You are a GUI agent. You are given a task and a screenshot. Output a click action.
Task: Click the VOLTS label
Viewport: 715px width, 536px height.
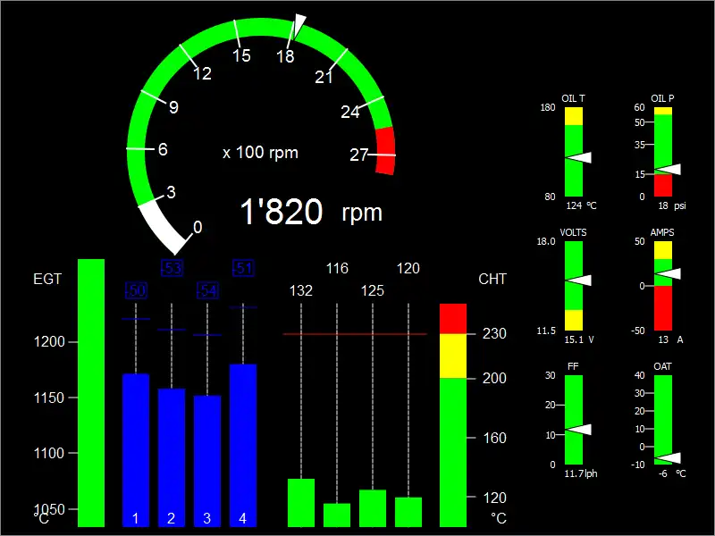point(573,232)
